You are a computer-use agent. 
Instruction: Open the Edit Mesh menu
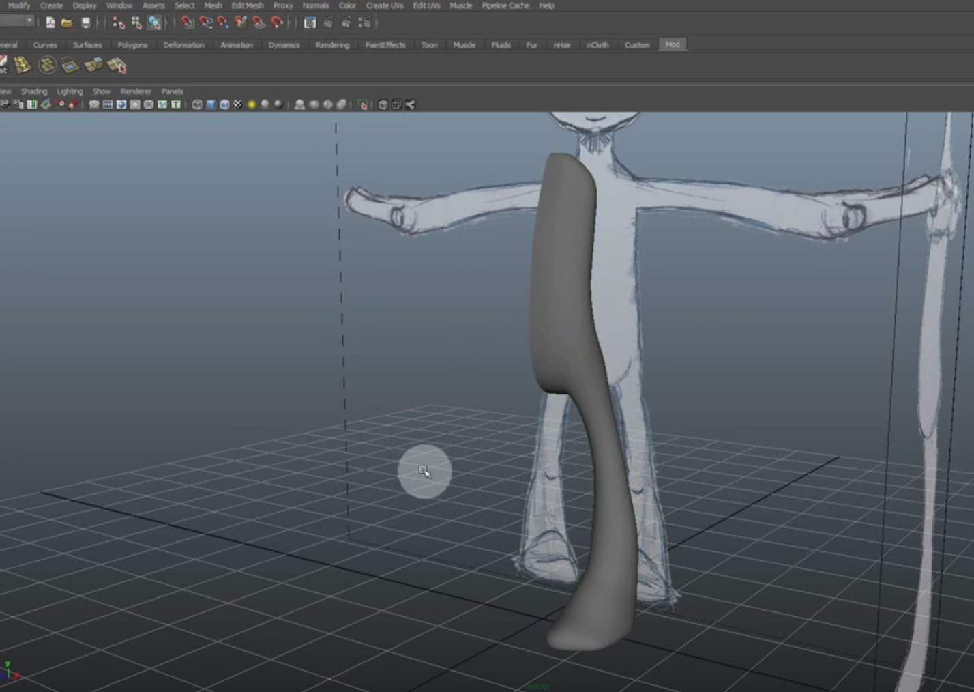[x=247, y=5]
